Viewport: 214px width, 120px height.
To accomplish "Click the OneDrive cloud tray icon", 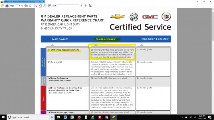I will [x=186, y=117].
